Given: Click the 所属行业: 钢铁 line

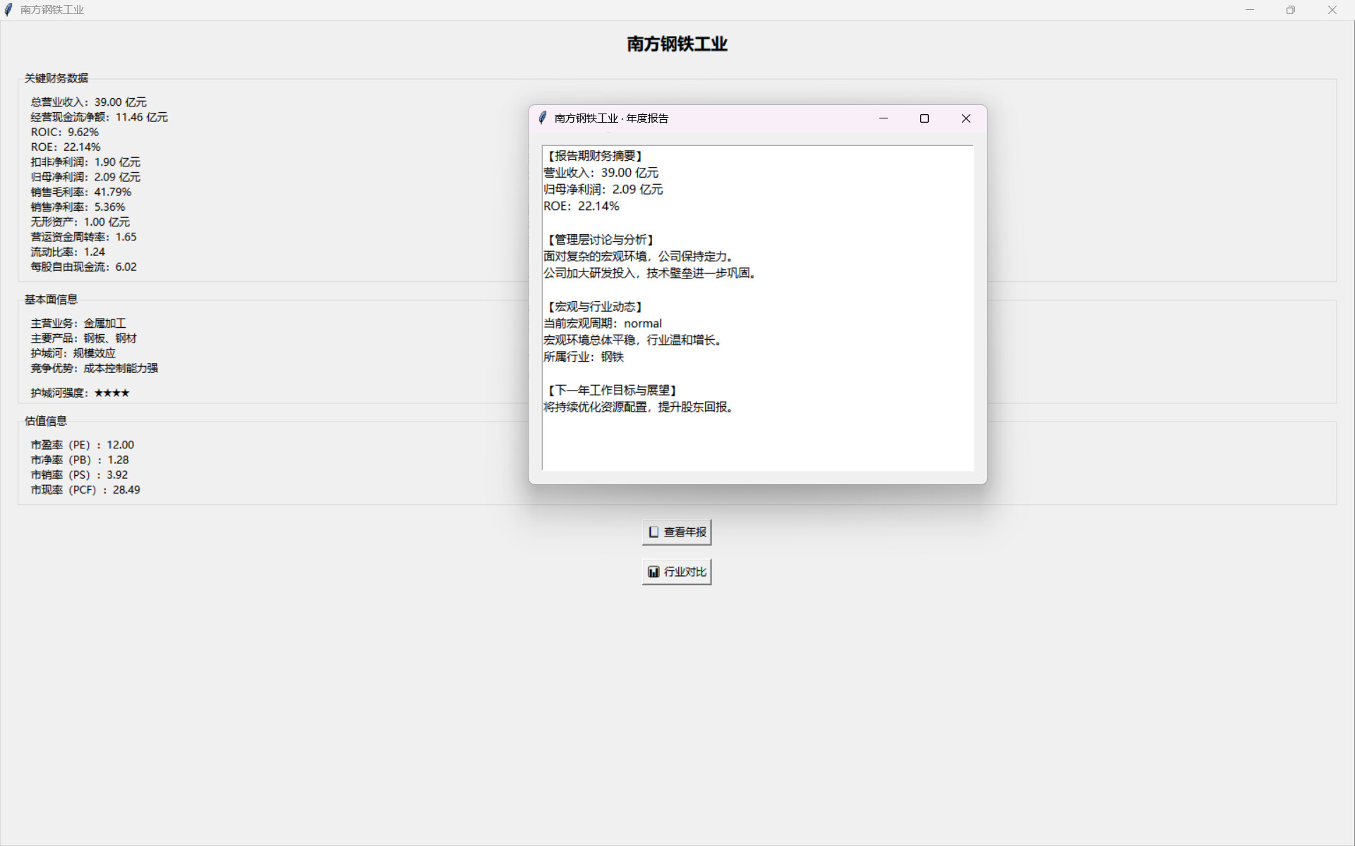Looking at the screenshot, I should (584, 357).
